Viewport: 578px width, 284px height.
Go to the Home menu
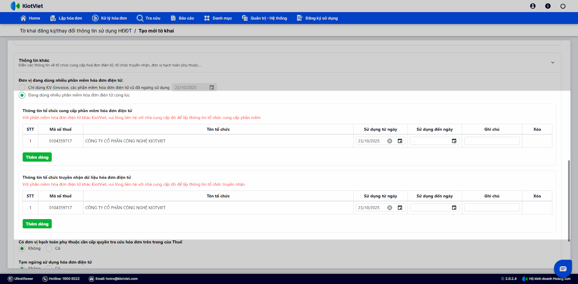pos(30,18)
